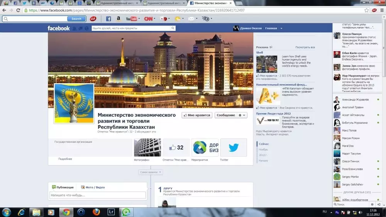Viewport: 386px width, 217px height.
Task: Open the Фотографии thumbnail
Action: point(147,148)
